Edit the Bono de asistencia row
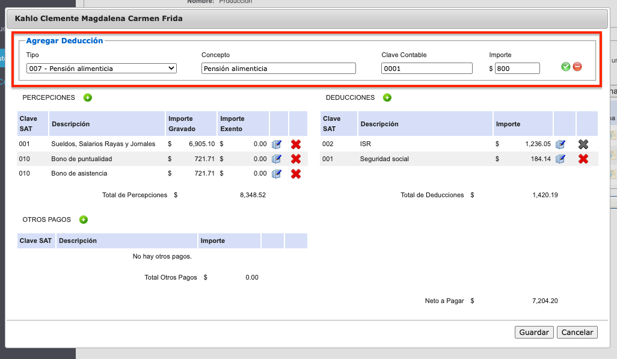 tap(277, 174)
